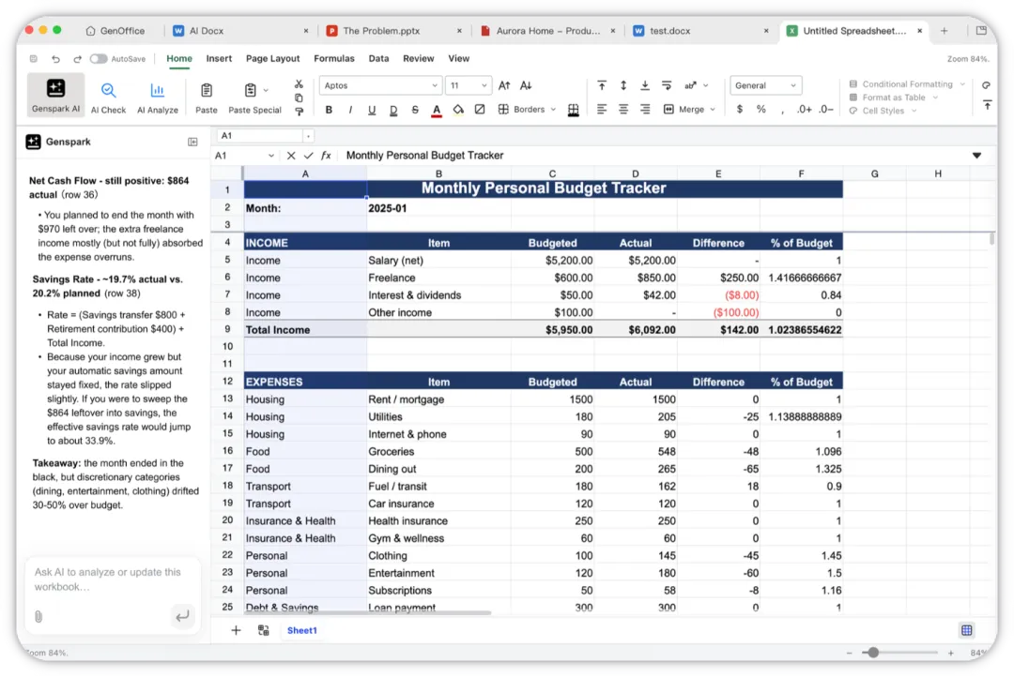Toggle wrap text
Screen dimensions: 1014x677
pyautogui.click(x=666, y=85)
